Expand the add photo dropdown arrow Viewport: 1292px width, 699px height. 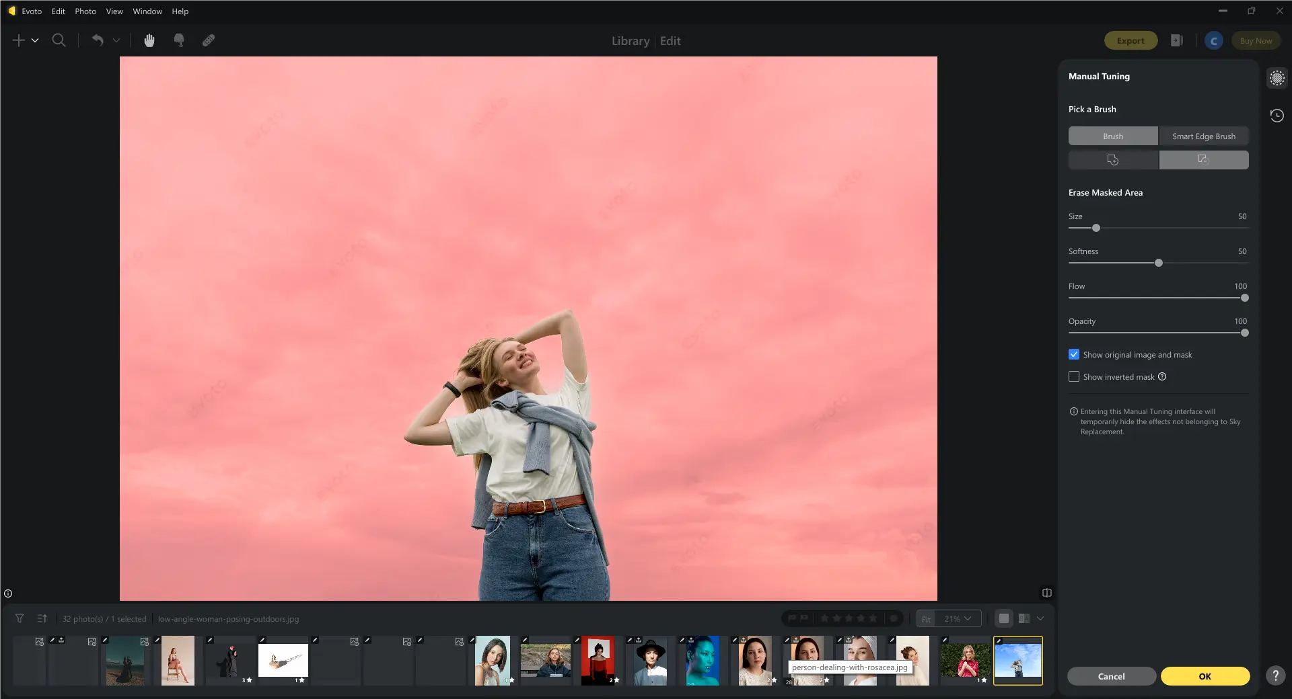[x=35, y=40]
